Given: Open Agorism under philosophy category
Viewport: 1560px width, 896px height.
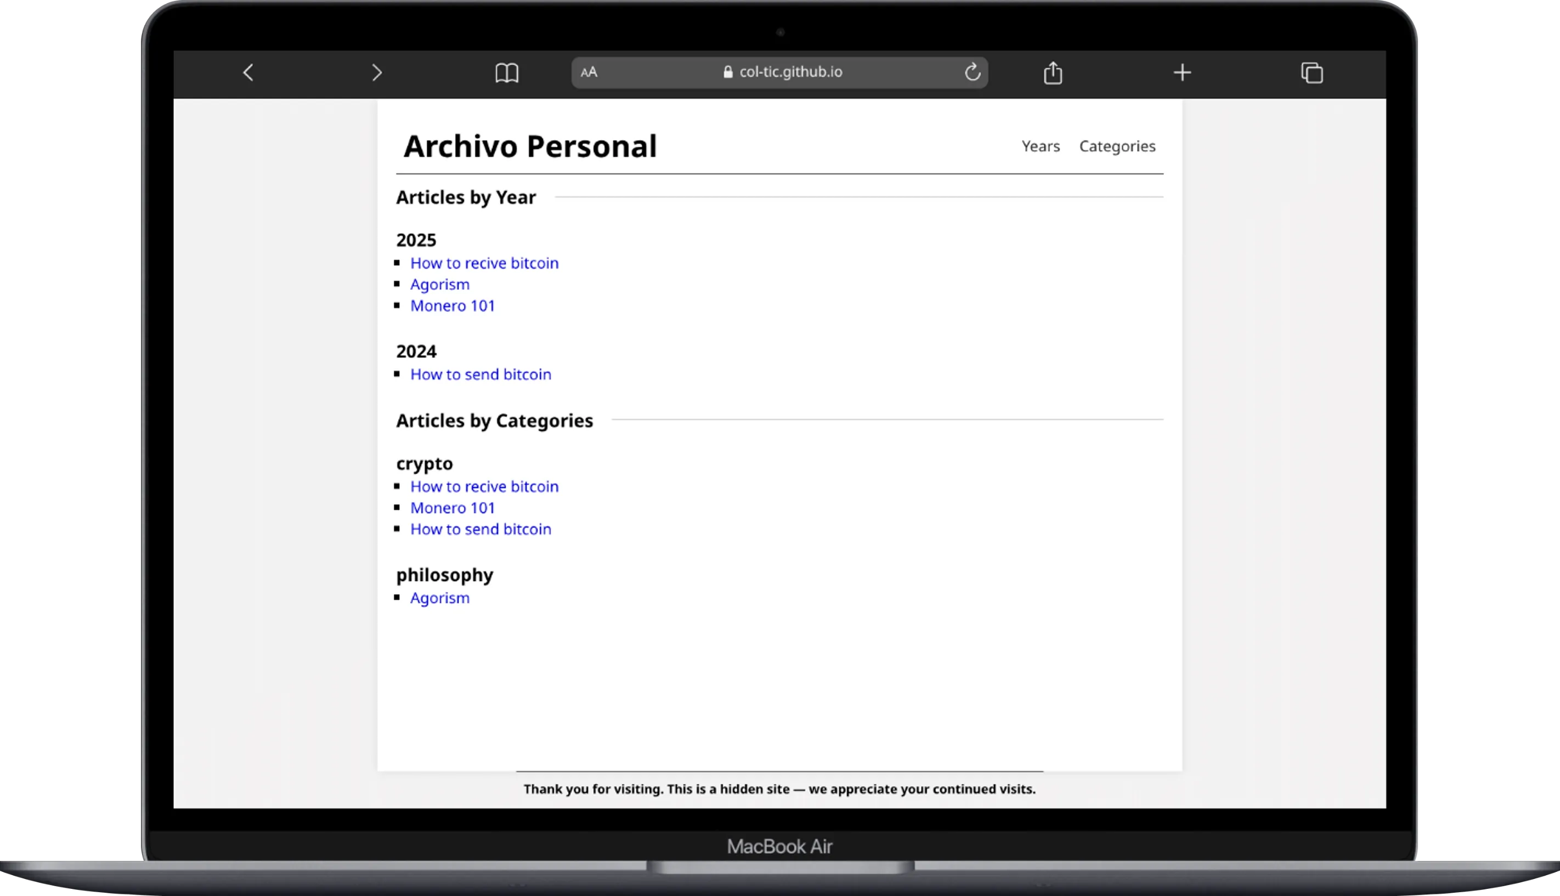Looking at the screenshot, I should 439,598.
